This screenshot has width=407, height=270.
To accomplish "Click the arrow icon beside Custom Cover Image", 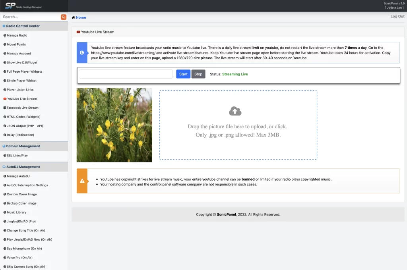I will (x=5, y=194).
